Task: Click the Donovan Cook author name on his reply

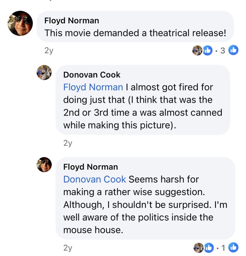Action: pyautogui.click(x=92, y=74)
